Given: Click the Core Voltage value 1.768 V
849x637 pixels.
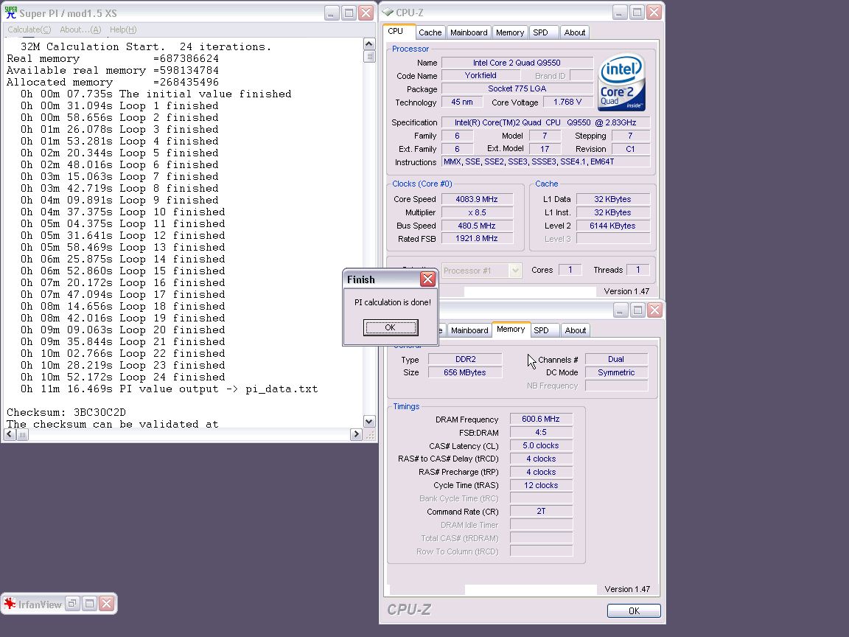Looking at the screenshot, I should click(x=567, y=102).
